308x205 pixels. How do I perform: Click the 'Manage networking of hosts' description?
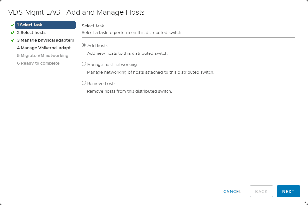(150, 72)
